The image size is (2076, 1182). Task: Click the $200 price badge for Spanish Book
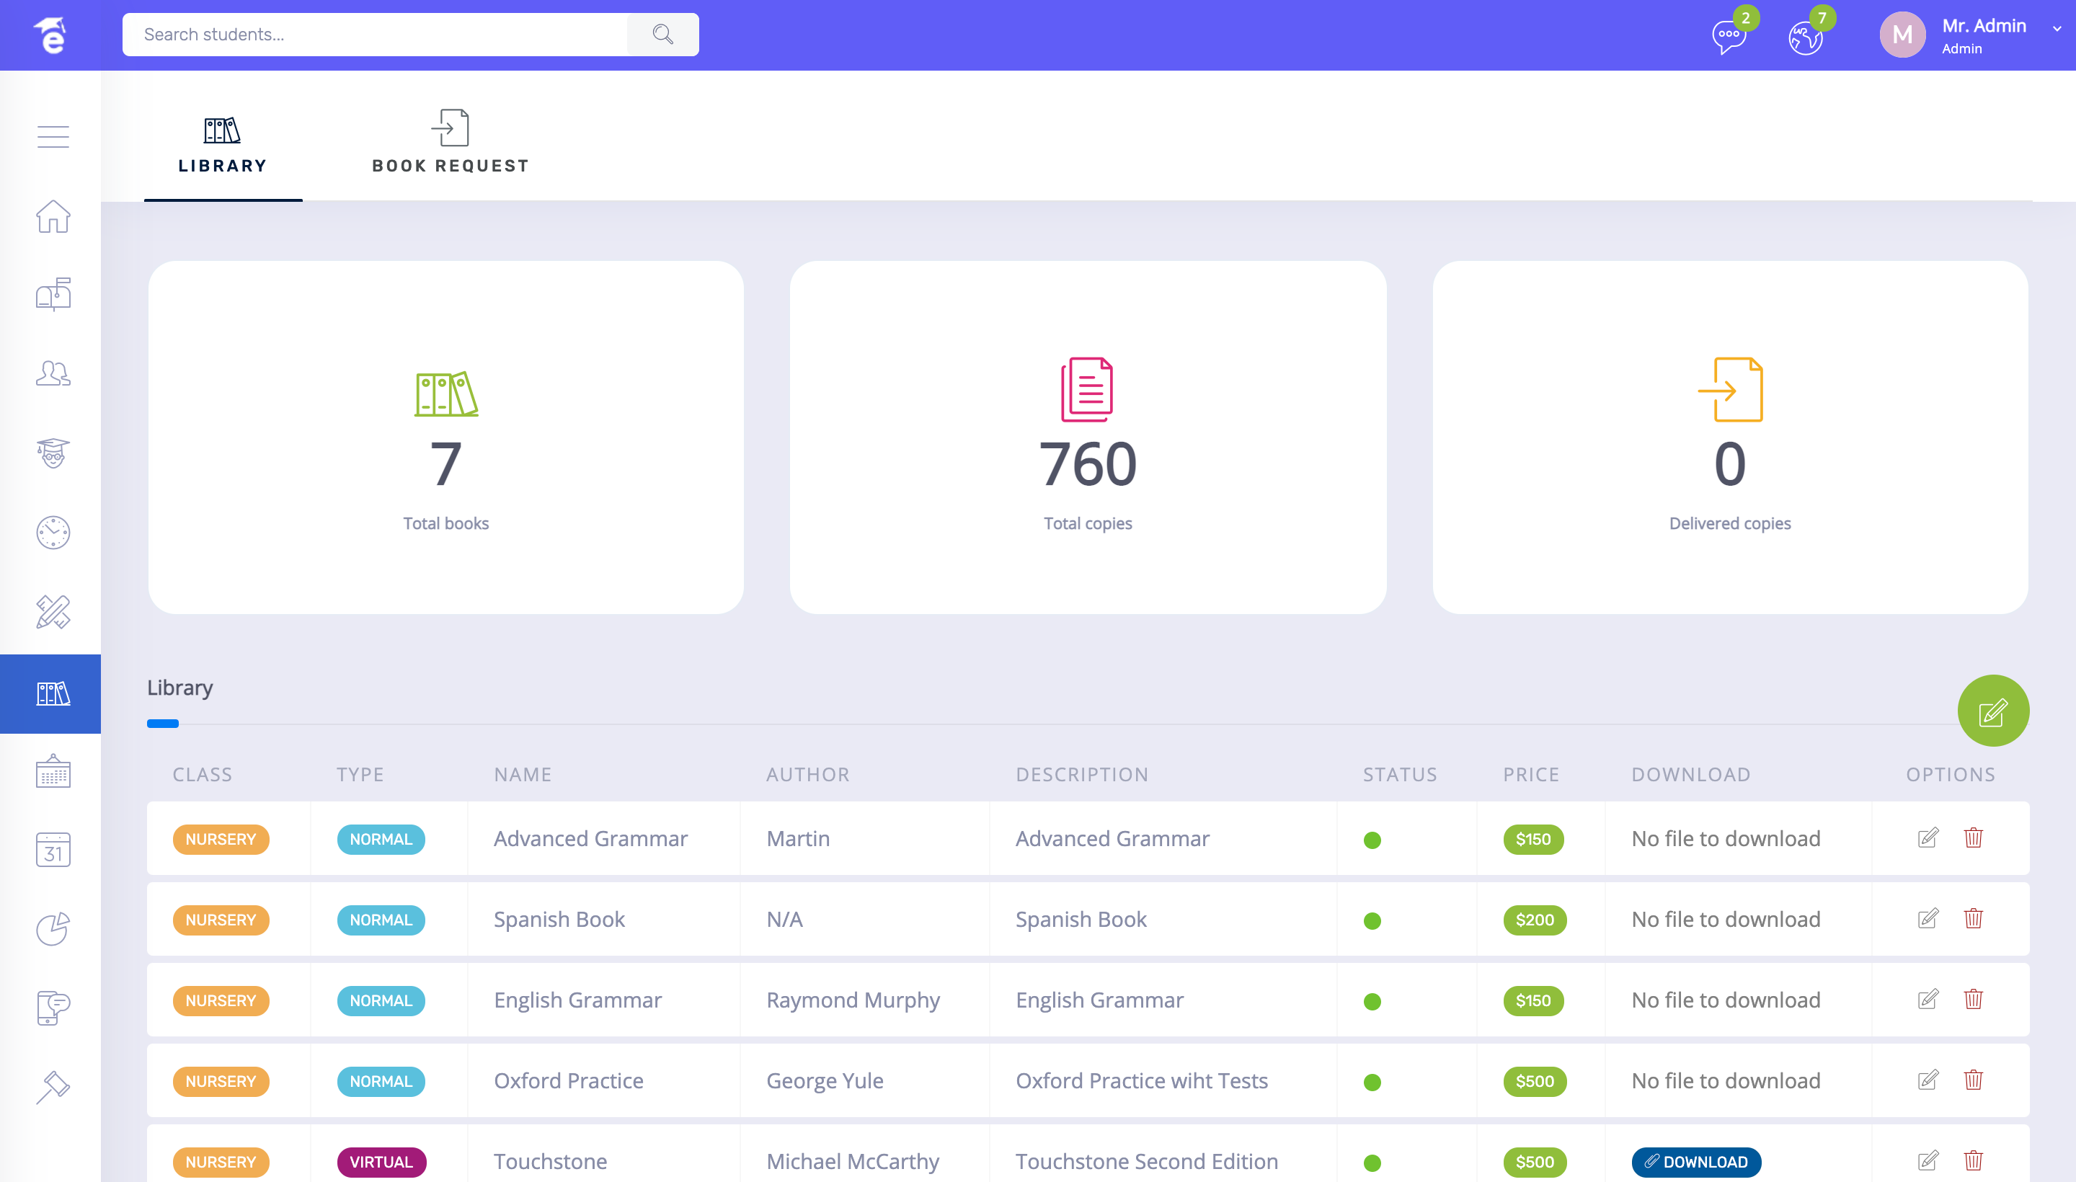point(1535,920)
